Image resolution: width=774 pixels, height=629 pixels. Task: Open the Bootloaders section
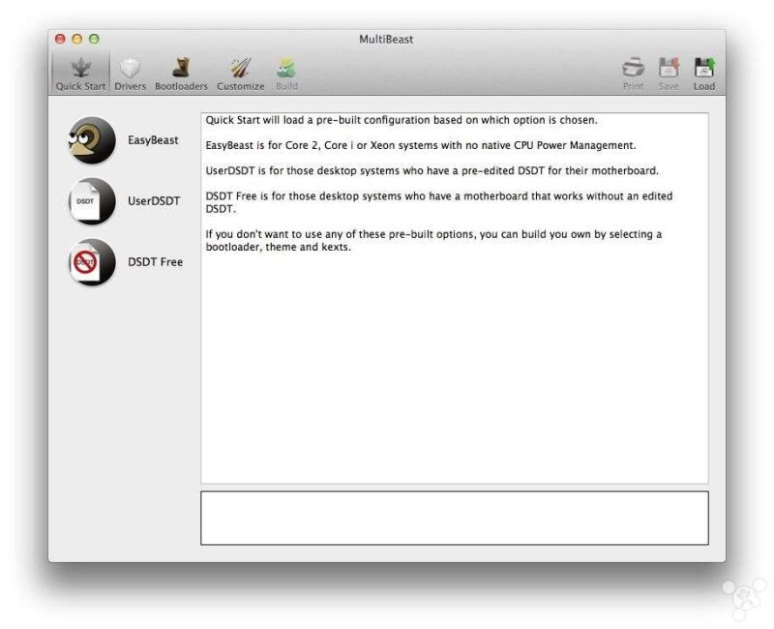181,75
